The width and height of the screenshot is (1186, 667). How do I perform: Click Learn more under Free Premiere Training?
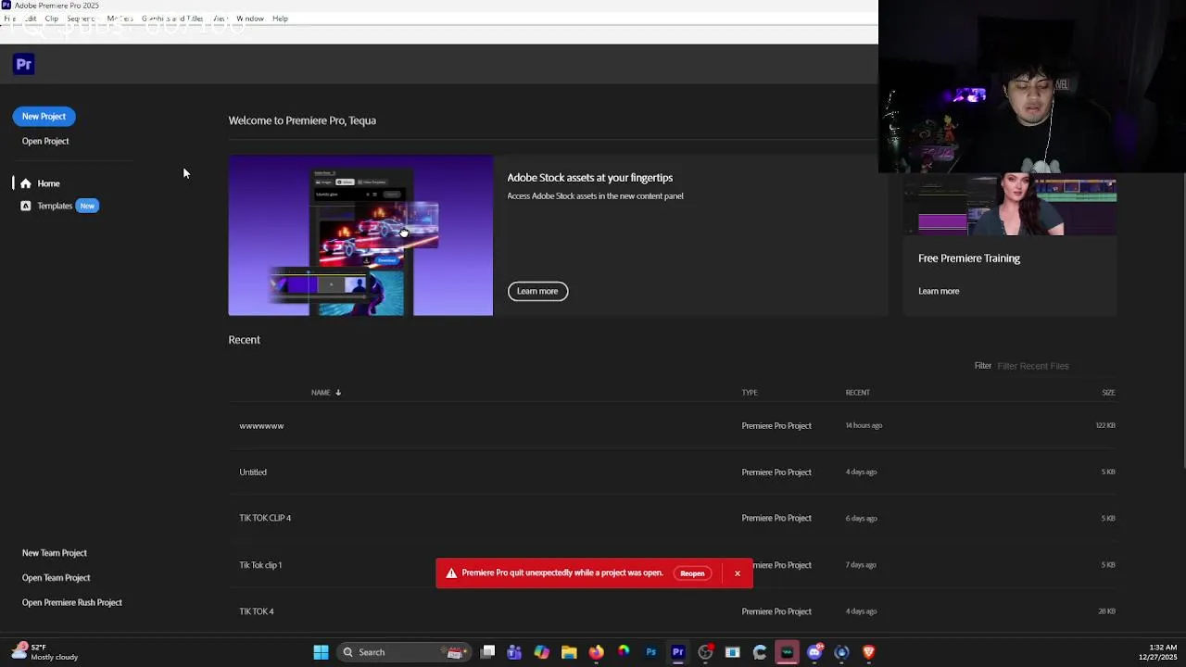[x=939, y=291]
